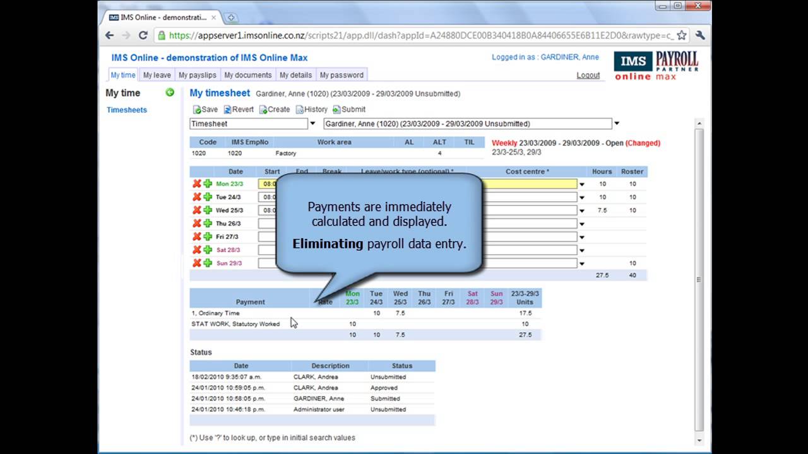View timesheet History
The height and width of the screenshot is (454, 808).
[312, 109]
